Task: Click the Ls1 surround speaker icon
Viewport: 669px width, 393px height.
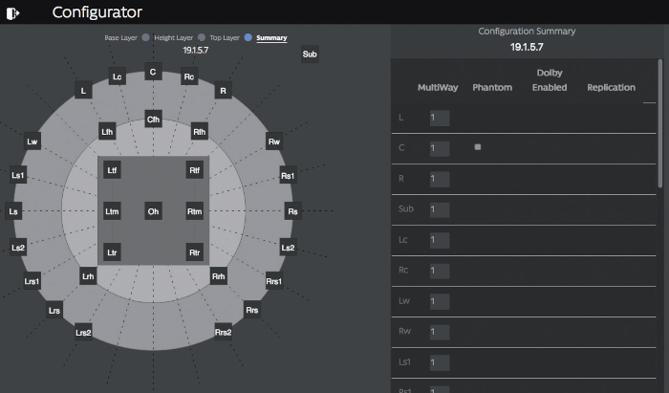Action: click(18, 176)
